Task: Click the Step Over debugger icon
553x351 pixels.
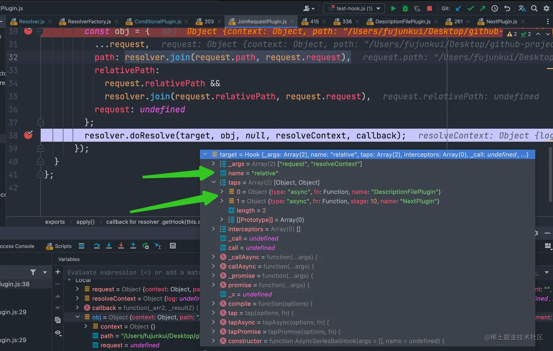Action: click(x=97, y=246)
